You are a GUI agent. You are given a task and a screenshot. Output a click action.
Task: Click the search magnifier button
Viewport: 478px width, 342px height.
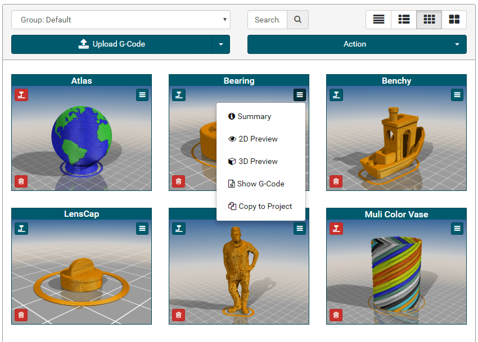pyautogui.click(x=297, y=20)
